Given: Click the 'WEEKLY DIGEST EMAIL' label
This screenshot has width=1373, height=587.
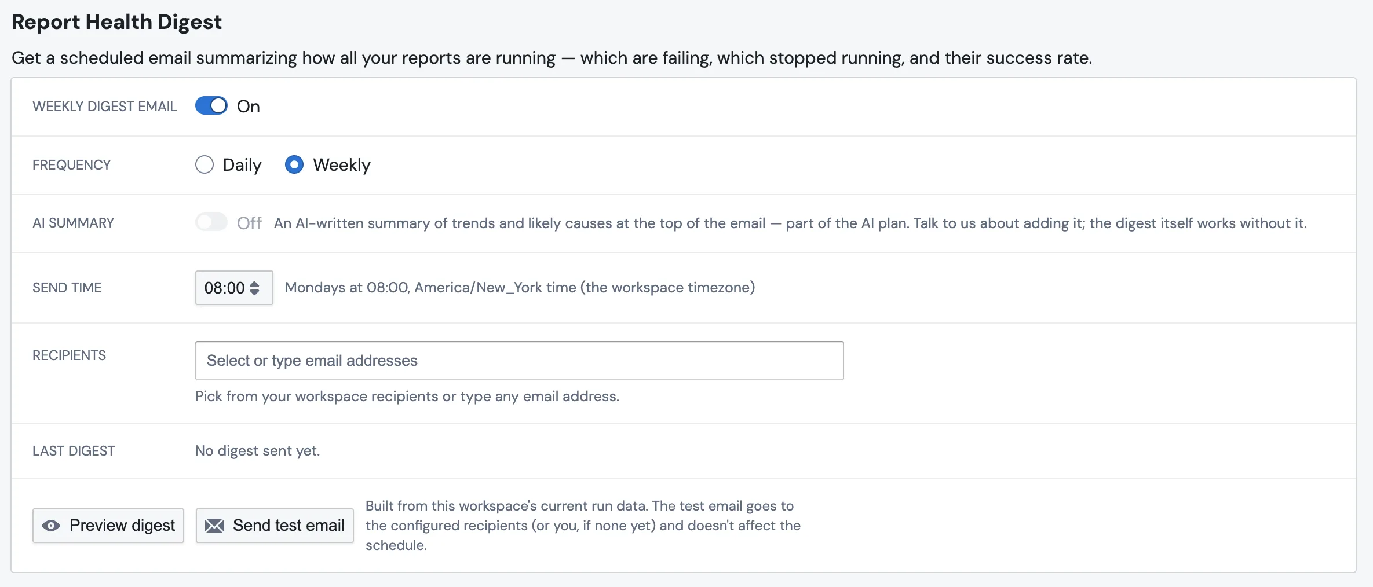Looking at the screenshot, I should 104,107.
